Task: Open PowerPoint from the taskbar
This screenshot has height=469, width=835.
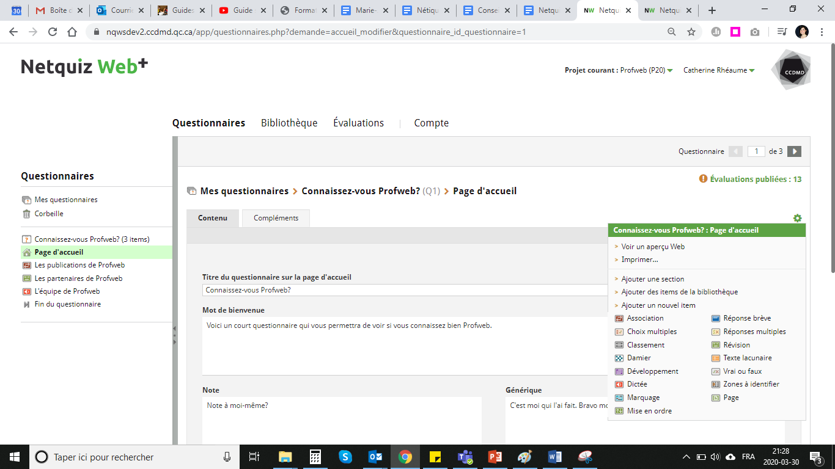Action: click(x=495, y=457)
